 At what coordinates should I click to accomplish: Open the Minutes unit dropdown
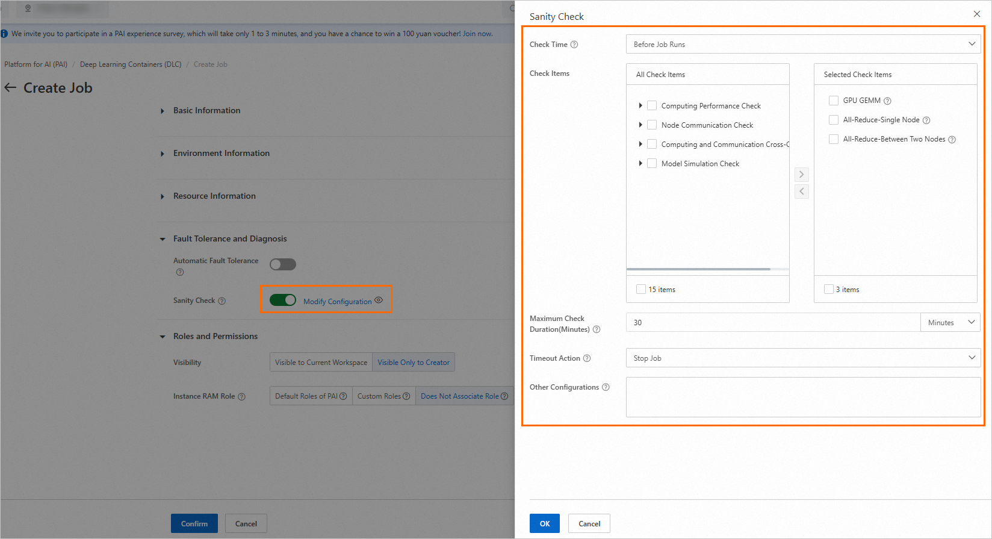pyautogui.click(x=950, y=322)
